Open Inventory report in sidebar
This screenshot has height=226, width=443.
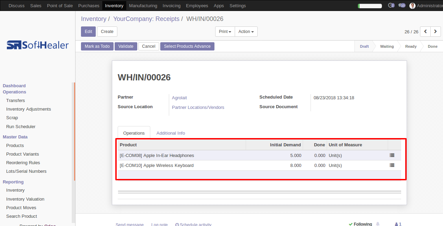[x=15, y=190]
